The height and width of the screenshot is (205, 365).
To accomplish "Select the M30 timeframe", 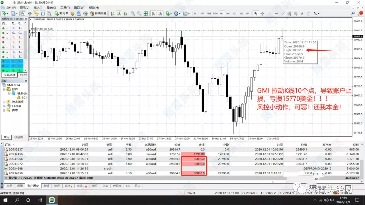I will pyautogui.click(x=215, y=14).
